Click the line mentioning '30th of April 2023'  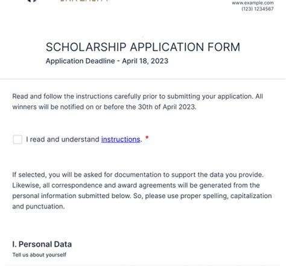pos(104,107)
